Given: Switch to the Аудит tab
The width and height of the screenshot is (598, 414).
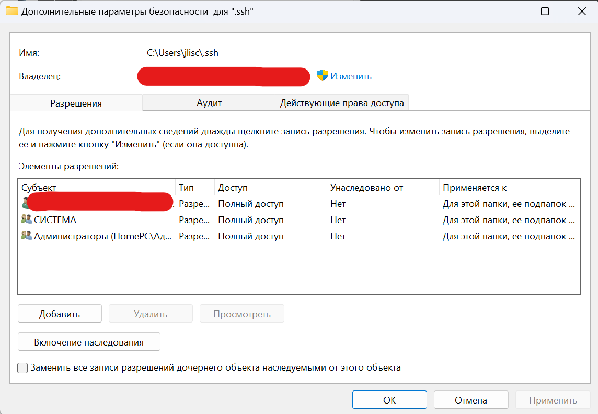Looking at the screenshot, I should point(209,103).
